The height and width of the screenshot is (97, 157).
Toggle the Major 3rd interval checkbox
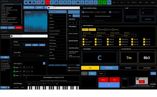click(96, 39)
